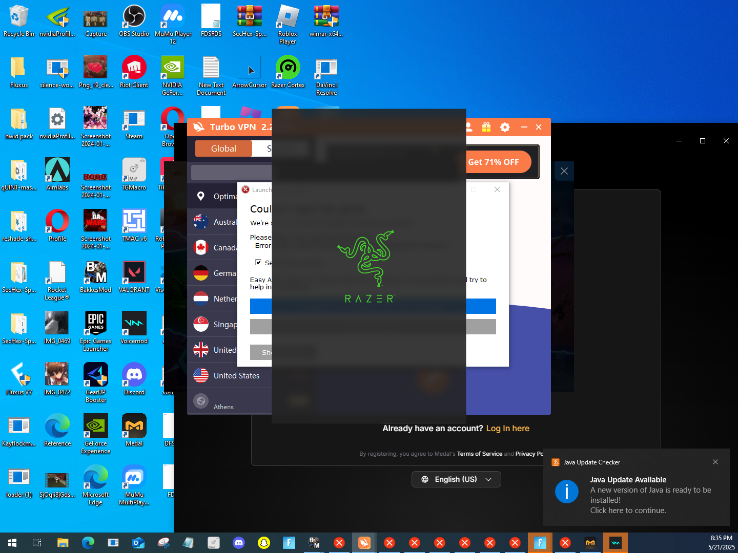The width and height of the screenshot is (738, 553).
Task: Toggle the checkbox in Launch error dialog
Action: 258,262
